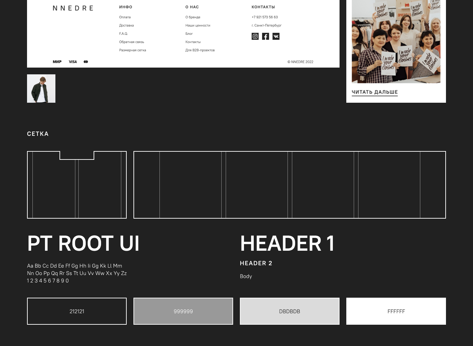Click the man in jacket thumbnail

(x=41, y=89)
